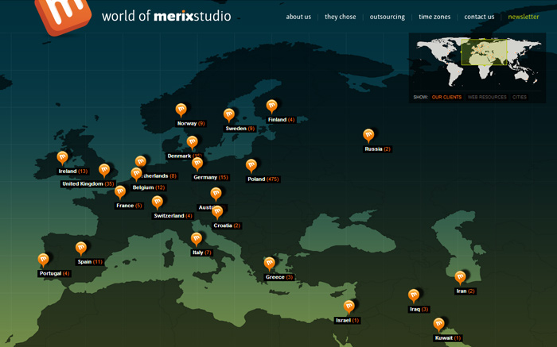Open the outsourcing menu item
This screenshot has width=557, height=347.
tap(388, 17)
